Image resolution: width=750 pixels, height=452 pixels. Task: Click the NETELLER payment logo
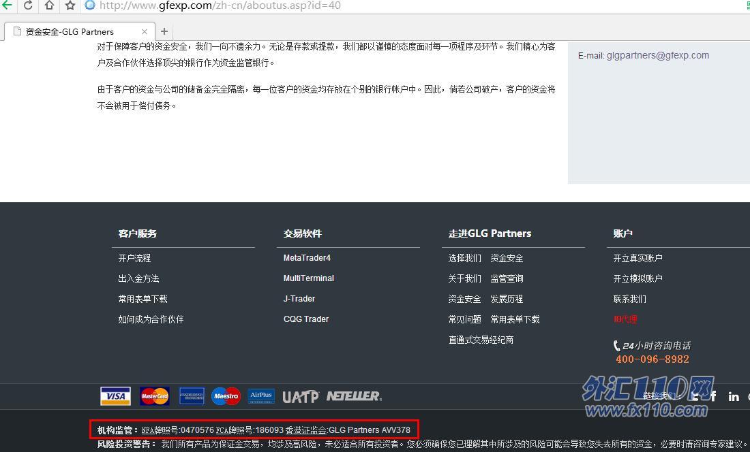(x=354, y=396)
